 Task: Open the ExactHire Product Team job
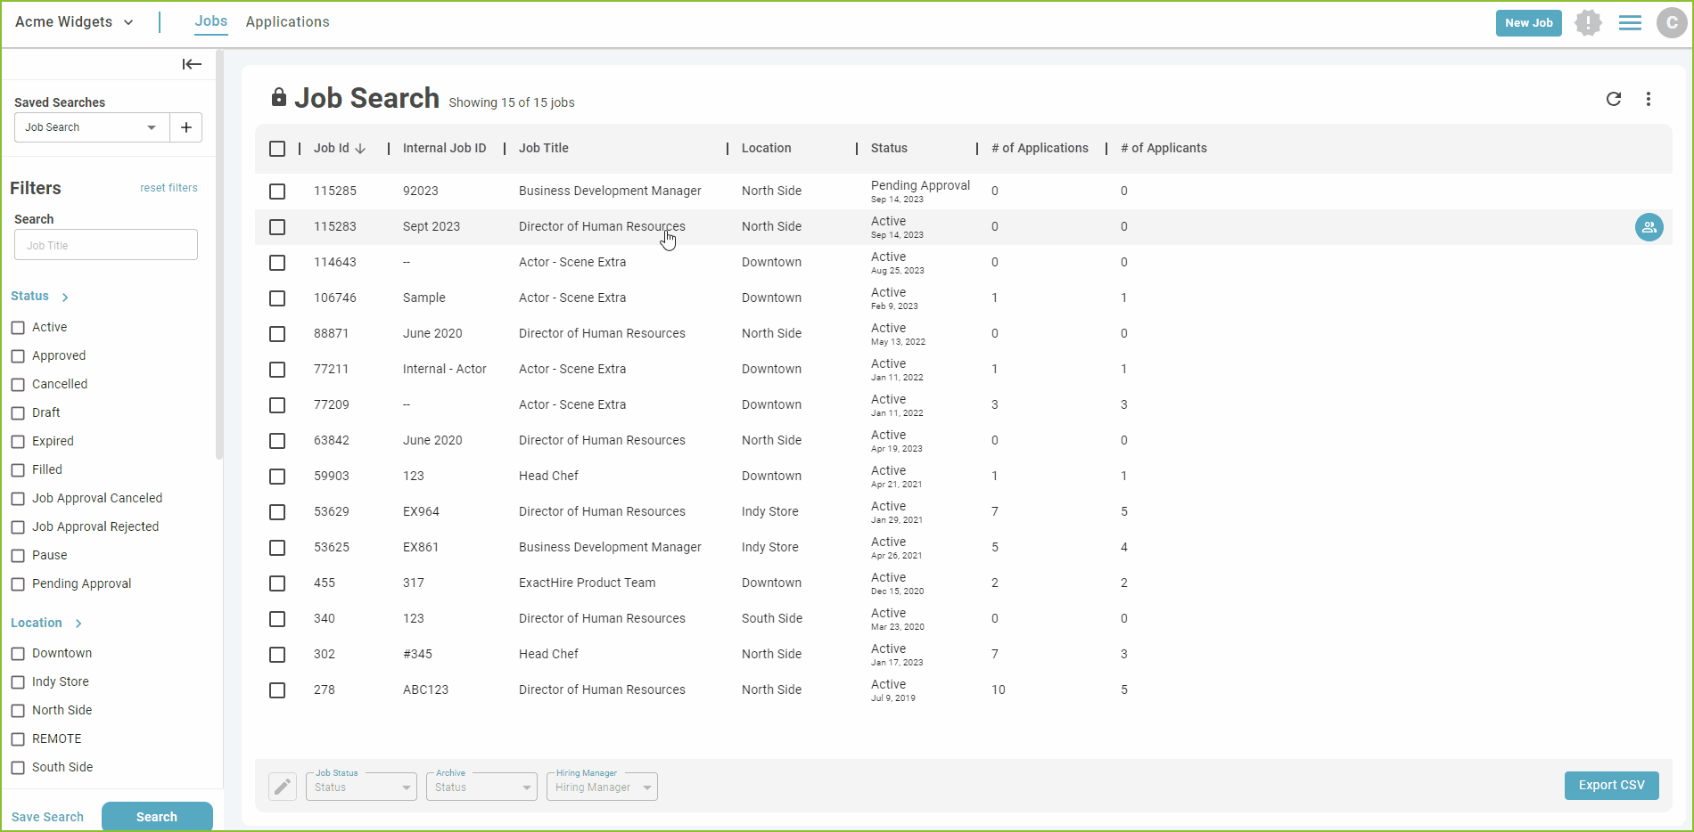point(587,583)
